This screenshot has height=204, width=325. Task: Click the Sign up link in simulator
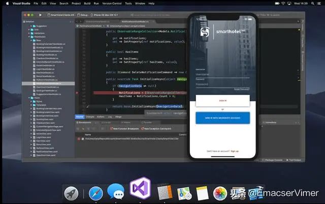click(234, 151)
